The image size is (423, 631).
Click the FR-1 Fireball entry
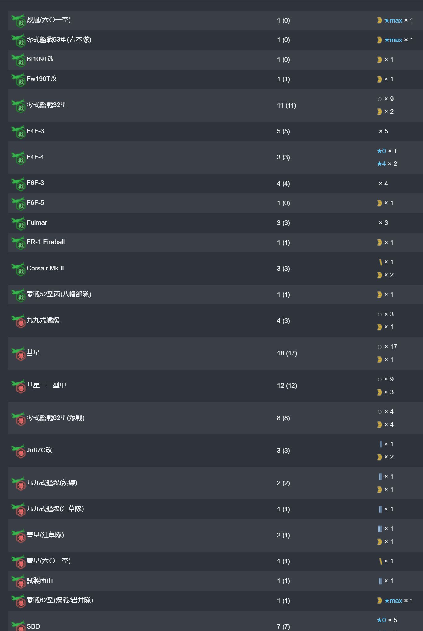coord(46,242)
